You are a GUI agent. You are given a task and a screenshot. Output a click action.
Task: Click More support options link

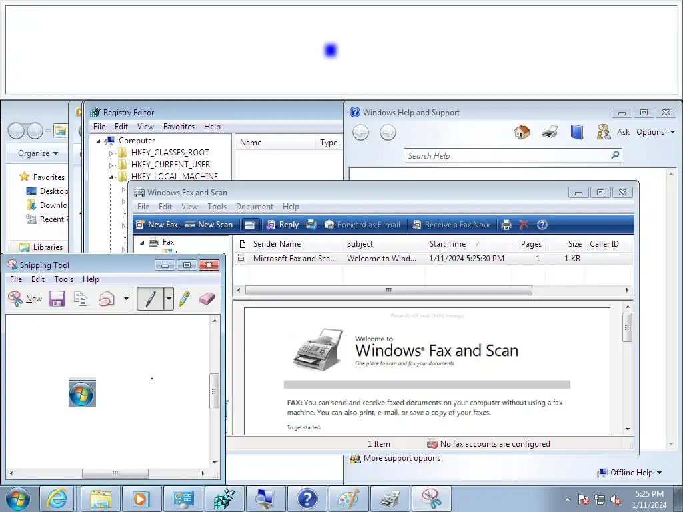coord(402,458)
